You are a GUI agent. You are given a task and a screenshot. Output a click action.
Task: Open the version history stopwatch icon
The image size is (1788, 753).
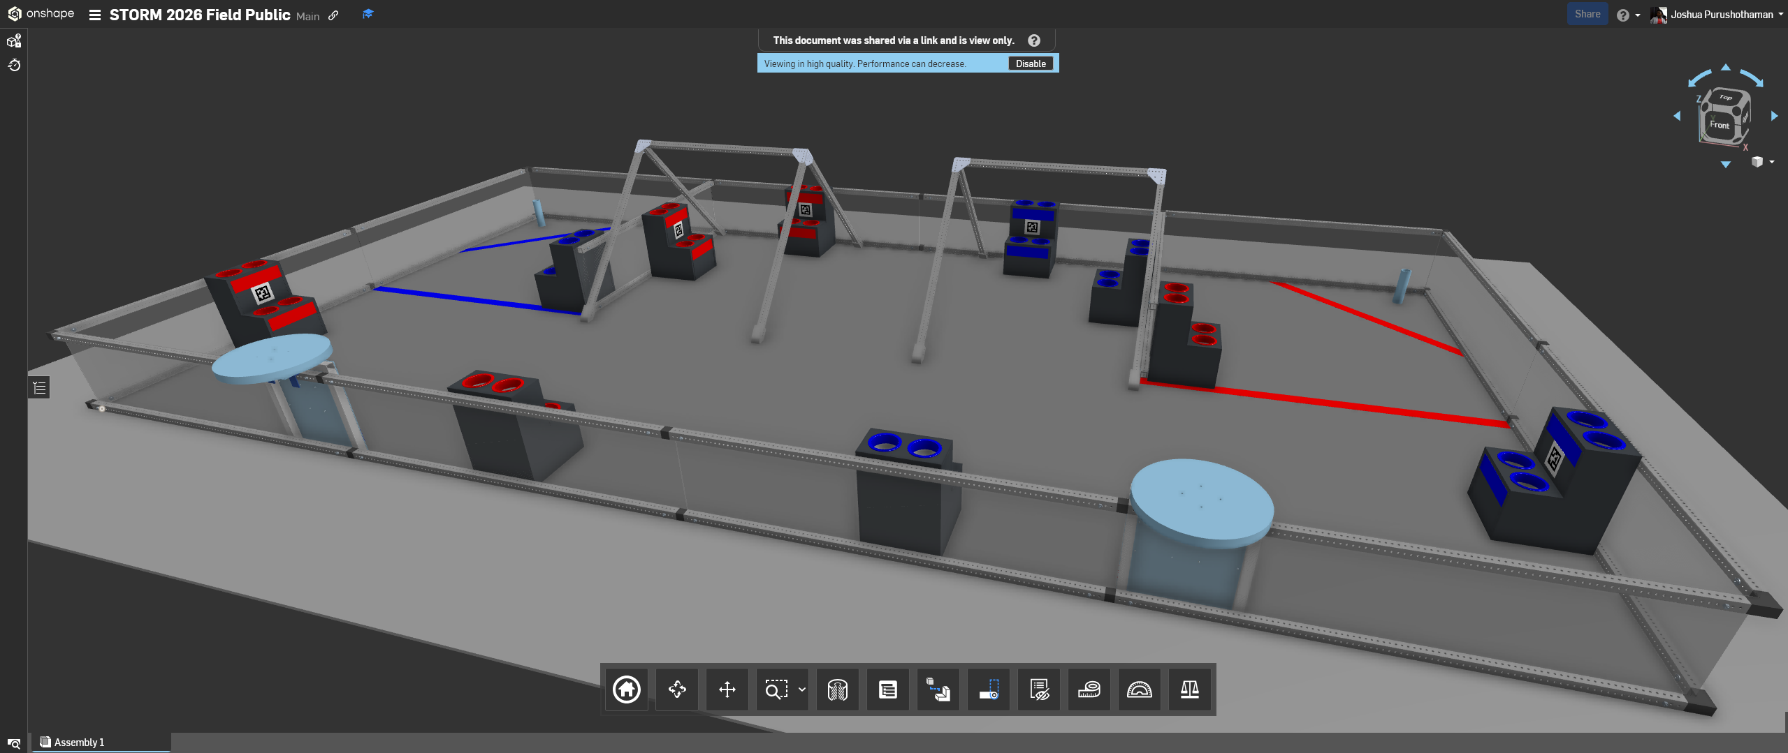(x=14, y=65)
